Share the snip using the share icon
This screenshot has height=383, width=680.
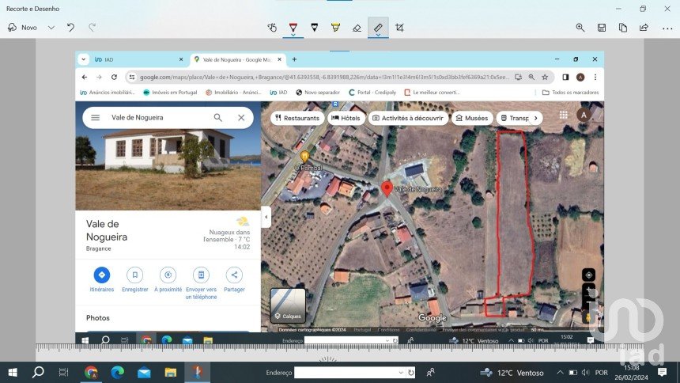click(644, 28)
